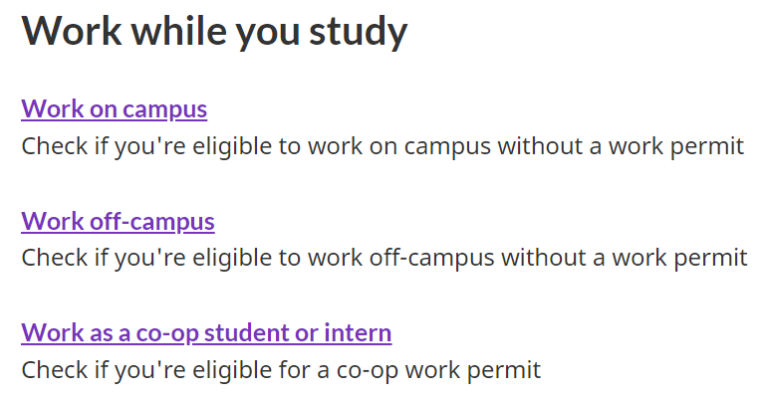763x397 pixels.
Task: Open the Work on campus link
Action: (x=115, y=108)
